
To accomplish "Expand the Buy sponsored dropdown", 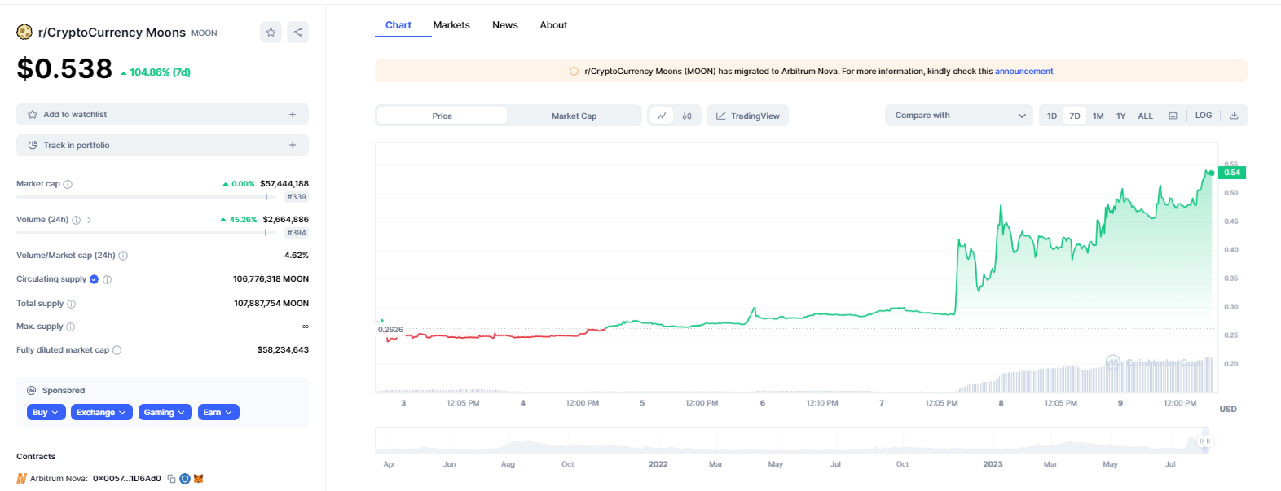I will (x=46, y=413).
